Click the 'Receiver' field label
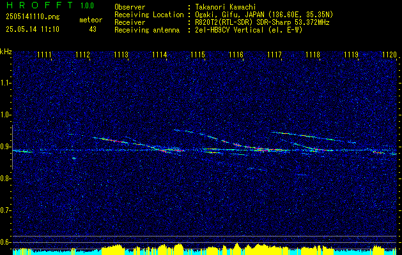Image resolution: width=402 pixels, height=255 pixels. click(130, 22)
